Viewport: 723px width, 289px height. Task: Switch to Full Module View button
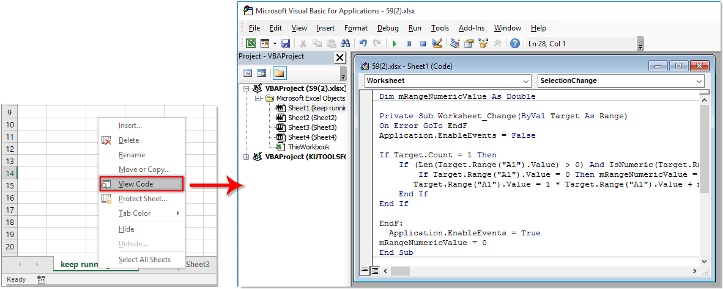(374, 270)
